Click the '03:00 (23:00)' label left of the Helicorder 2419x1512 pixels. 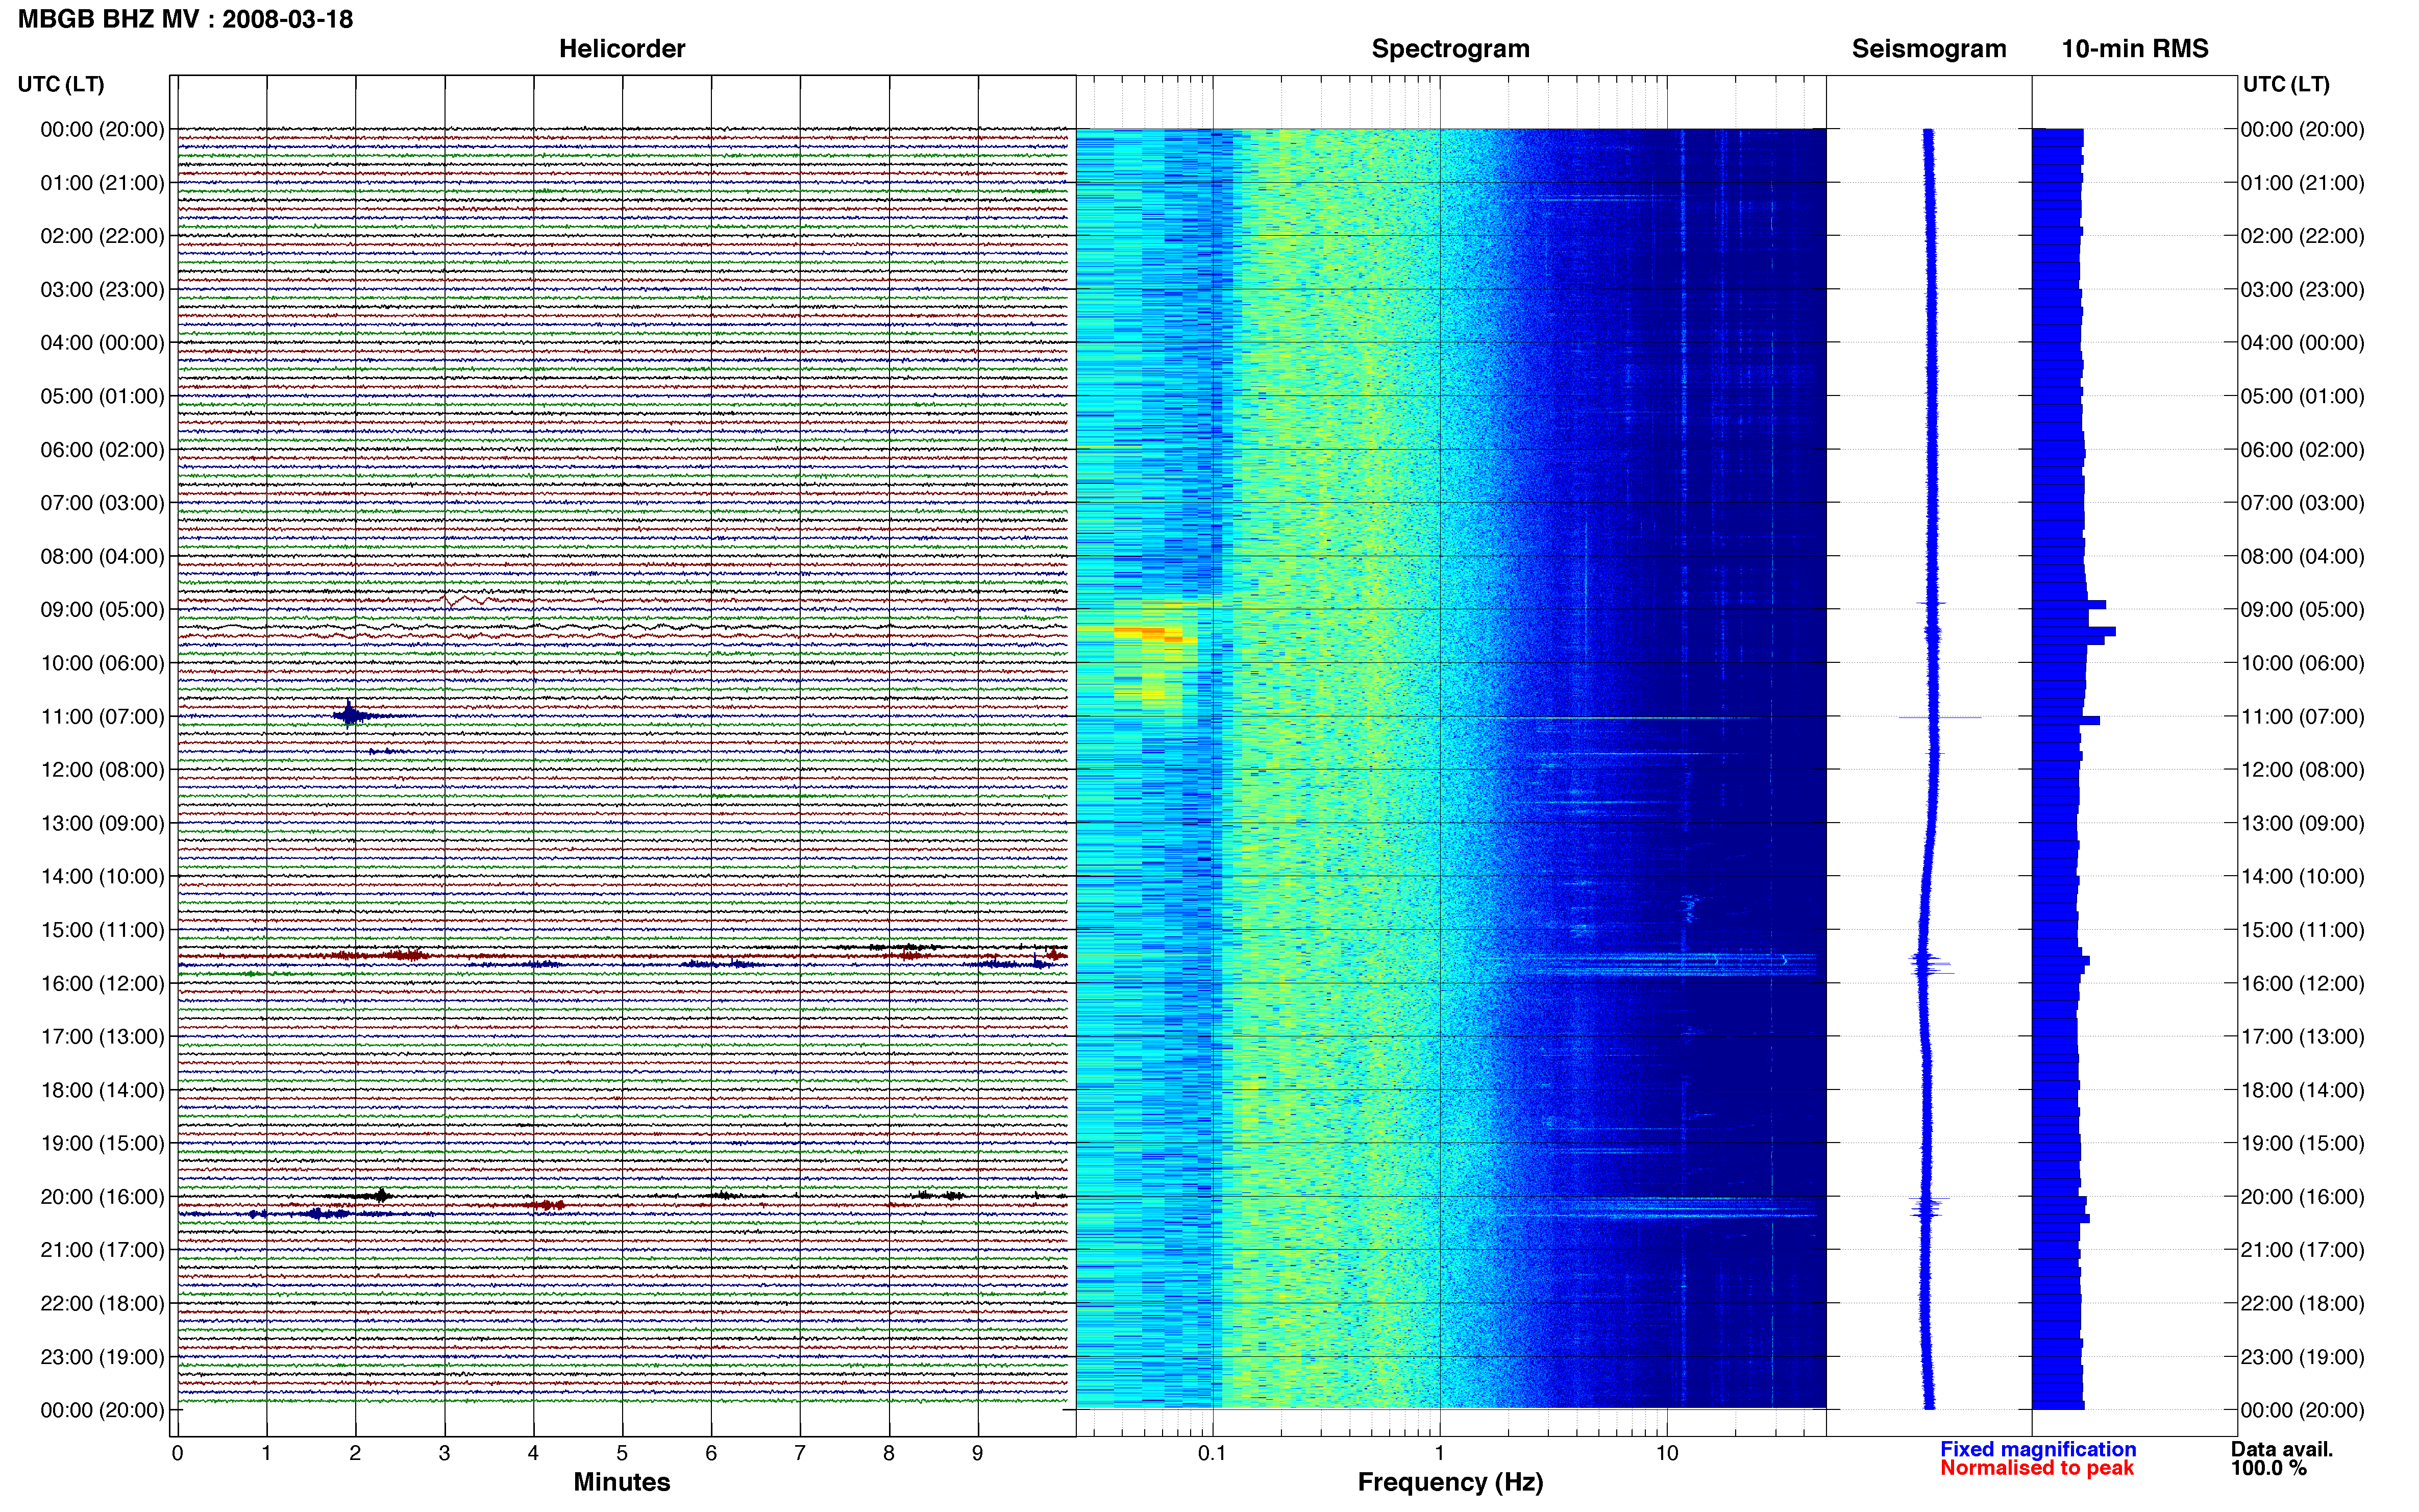(x=102, y=290)
